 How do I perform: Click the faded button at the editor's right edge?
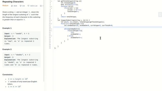tap(160, 15)
